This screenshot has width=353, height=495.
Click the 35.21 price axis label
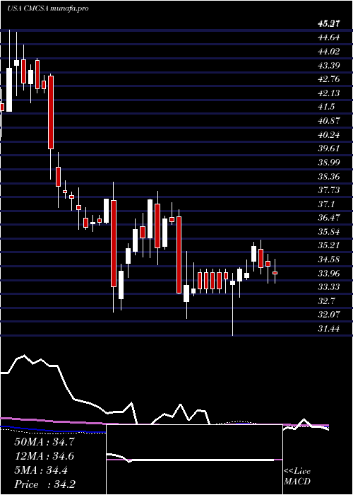pos(329,245)
